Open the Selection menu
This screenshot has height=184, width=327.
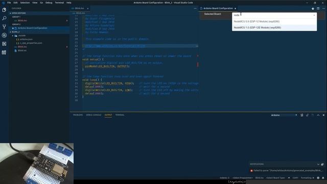coord(25,3)
